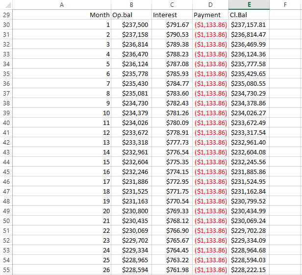Select interest cell $790.53
The image size is (302, 275).
[172, 34]
